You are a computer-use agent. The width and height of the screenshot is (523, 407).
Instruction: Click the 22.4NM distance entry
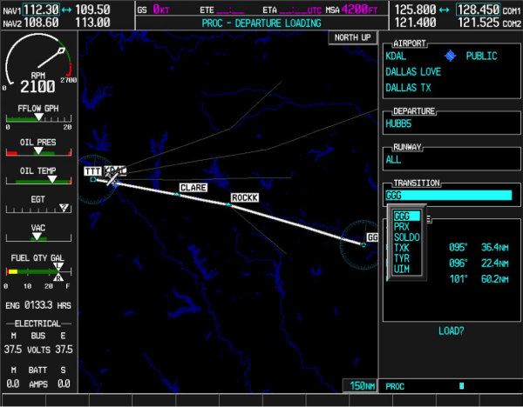494,264
